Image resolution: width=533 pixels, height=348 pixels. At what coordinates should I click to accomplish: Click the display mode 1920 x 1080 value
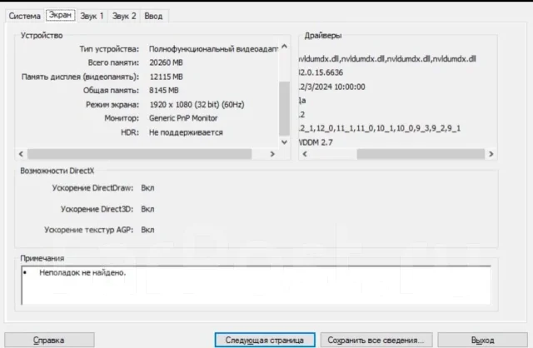(x=197, y=105)
